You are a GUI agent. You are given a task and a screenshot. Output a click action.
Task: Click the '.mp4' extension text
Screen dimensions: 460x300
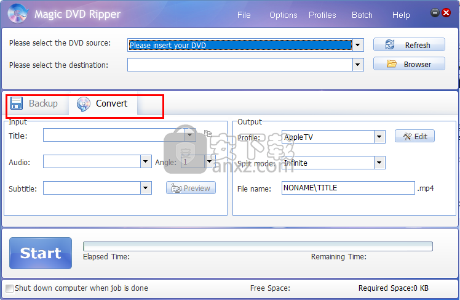426,189
